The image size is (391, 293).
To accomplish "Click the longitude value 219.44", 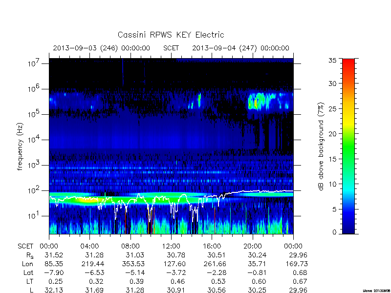I will [92, 264].
